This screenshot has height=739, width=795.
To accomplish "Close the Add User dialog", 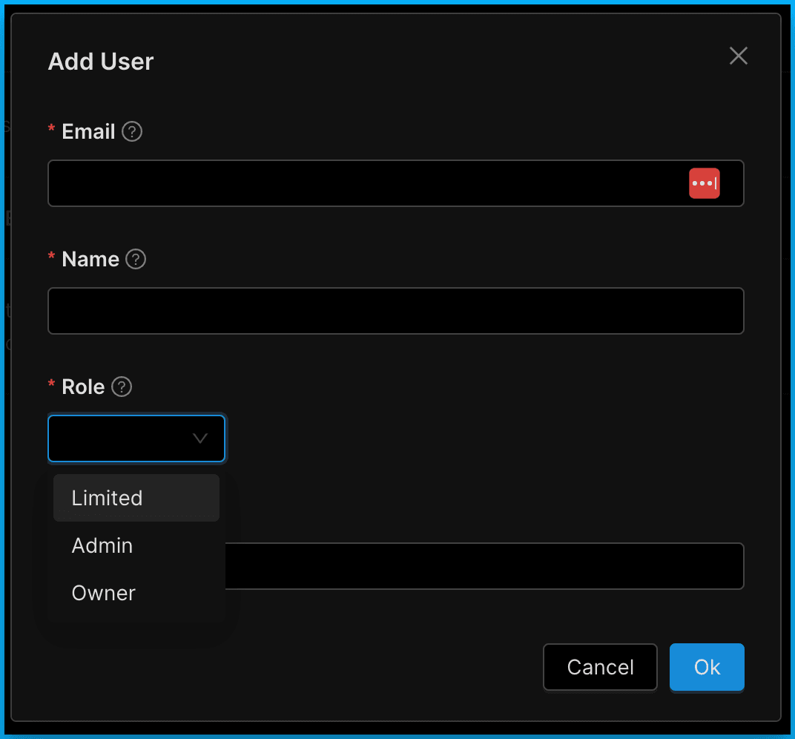I will 738,56.
